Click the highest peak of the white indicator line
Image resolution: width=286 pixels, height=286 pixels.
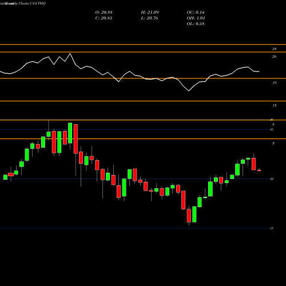coord(70,54)
